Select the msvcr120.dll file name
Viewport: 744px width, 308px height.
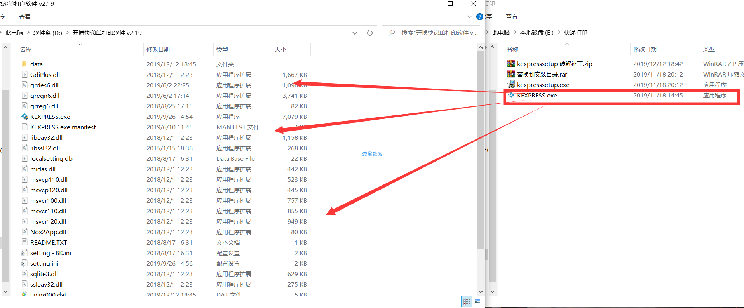point(48,221)
